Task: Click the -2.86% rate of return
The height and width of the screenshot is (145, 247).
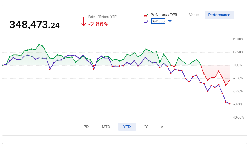Action: click(x=98, y=24)
